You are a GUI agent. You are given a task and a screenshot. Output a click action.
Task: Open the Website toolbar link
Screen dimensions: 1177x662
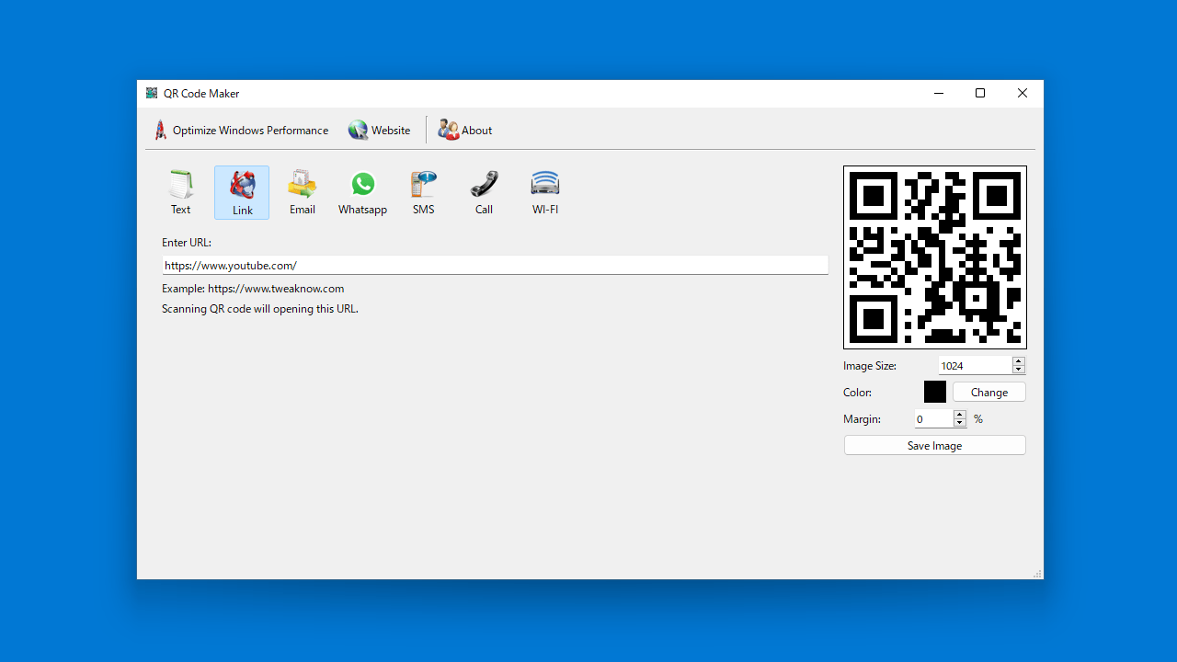click(x=379, y=131)
